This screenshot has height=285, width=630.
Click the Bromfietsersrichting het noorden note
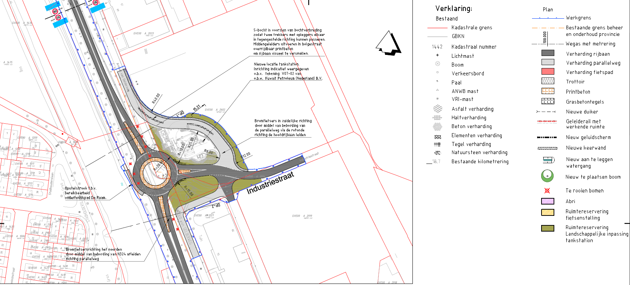pos(103,254)
